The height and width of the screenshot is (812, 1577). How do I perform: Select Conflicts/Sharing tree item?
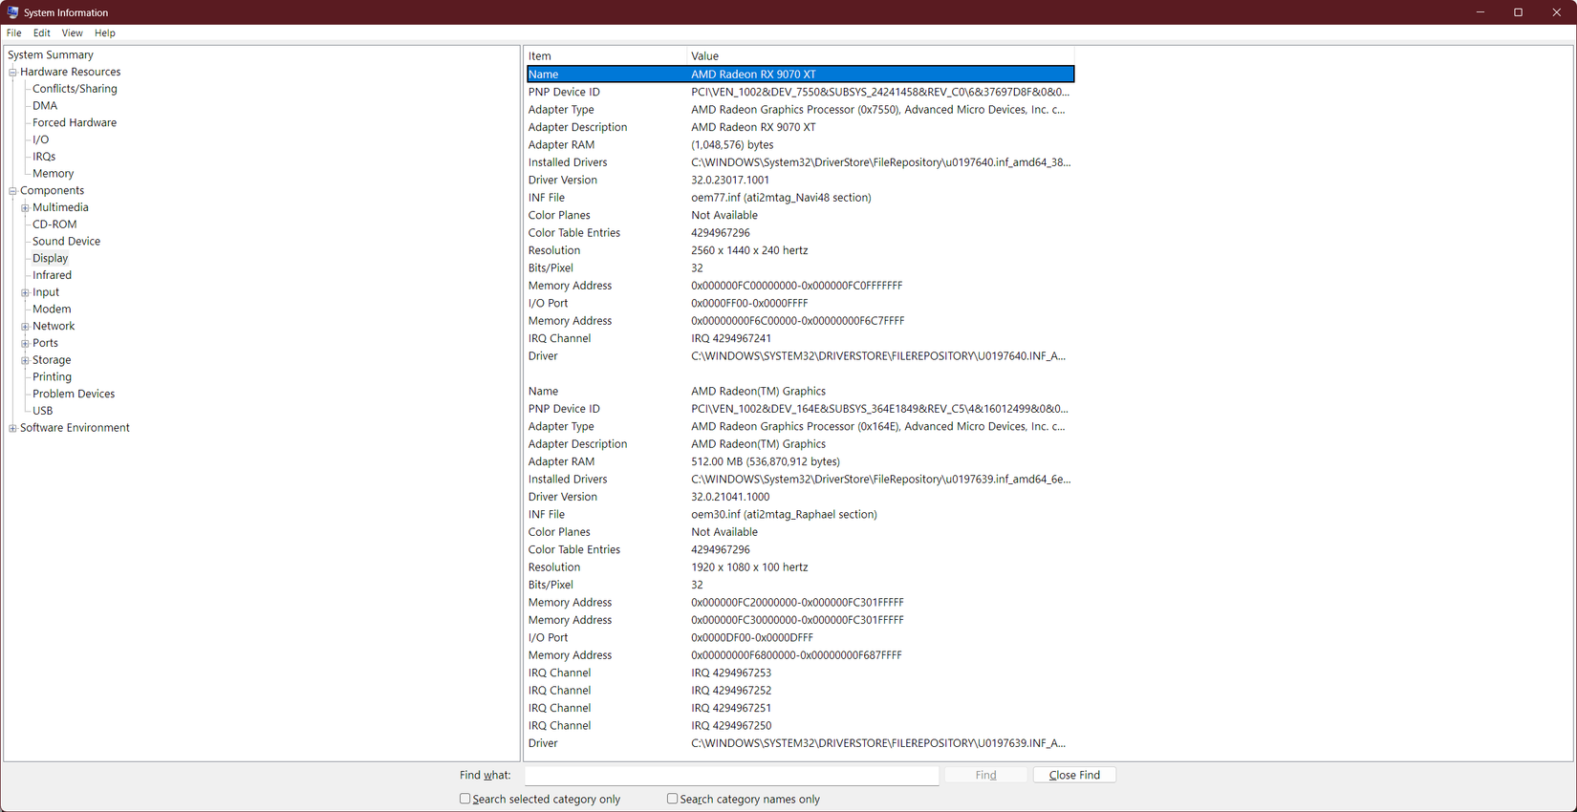75,89
